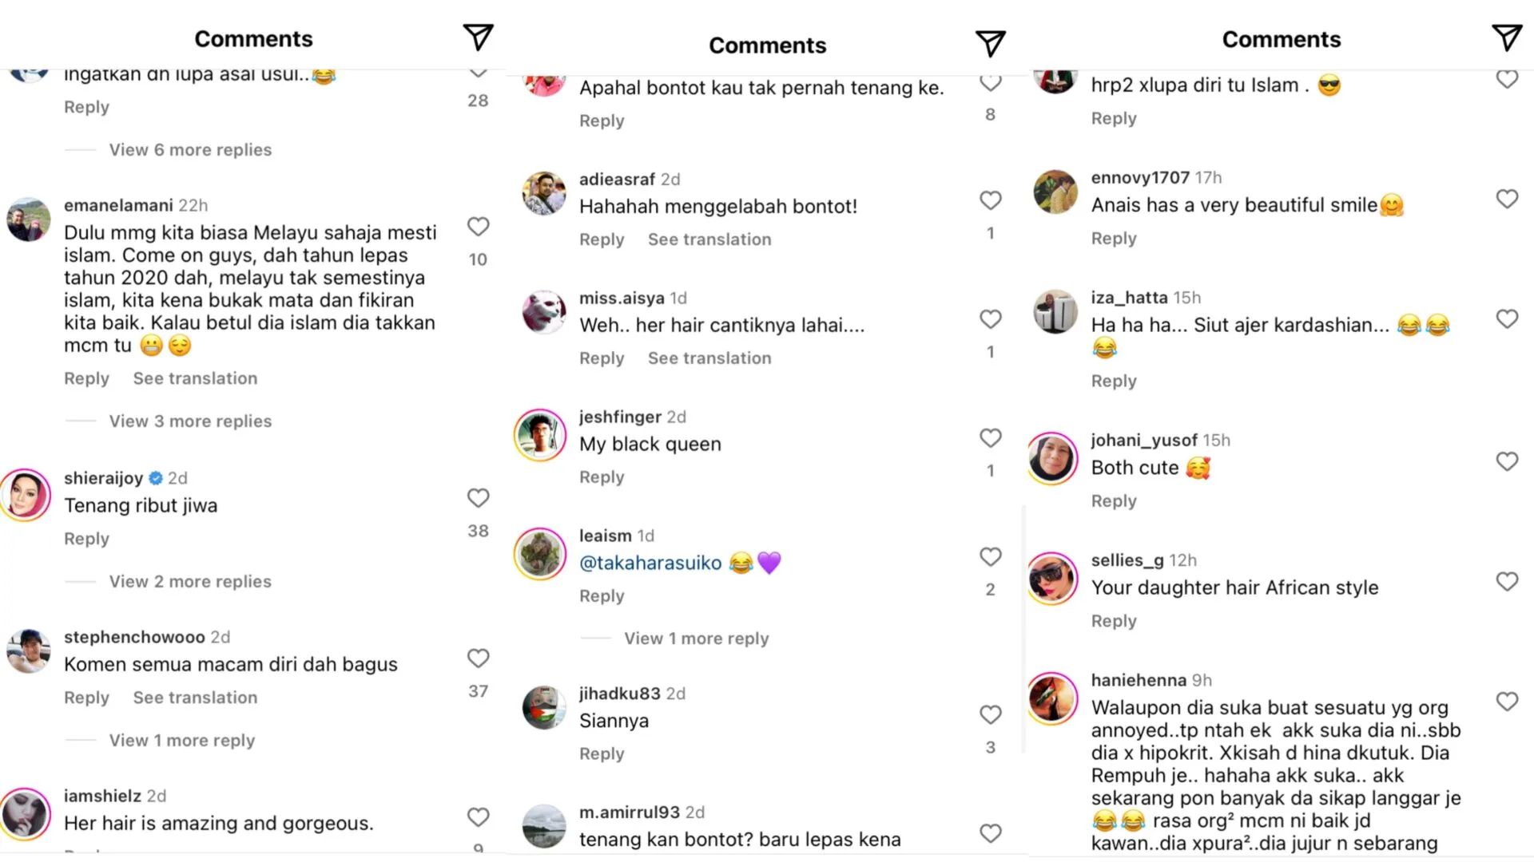
Task: Open haniehenna's username profile
Action: tap(1139, 680)
